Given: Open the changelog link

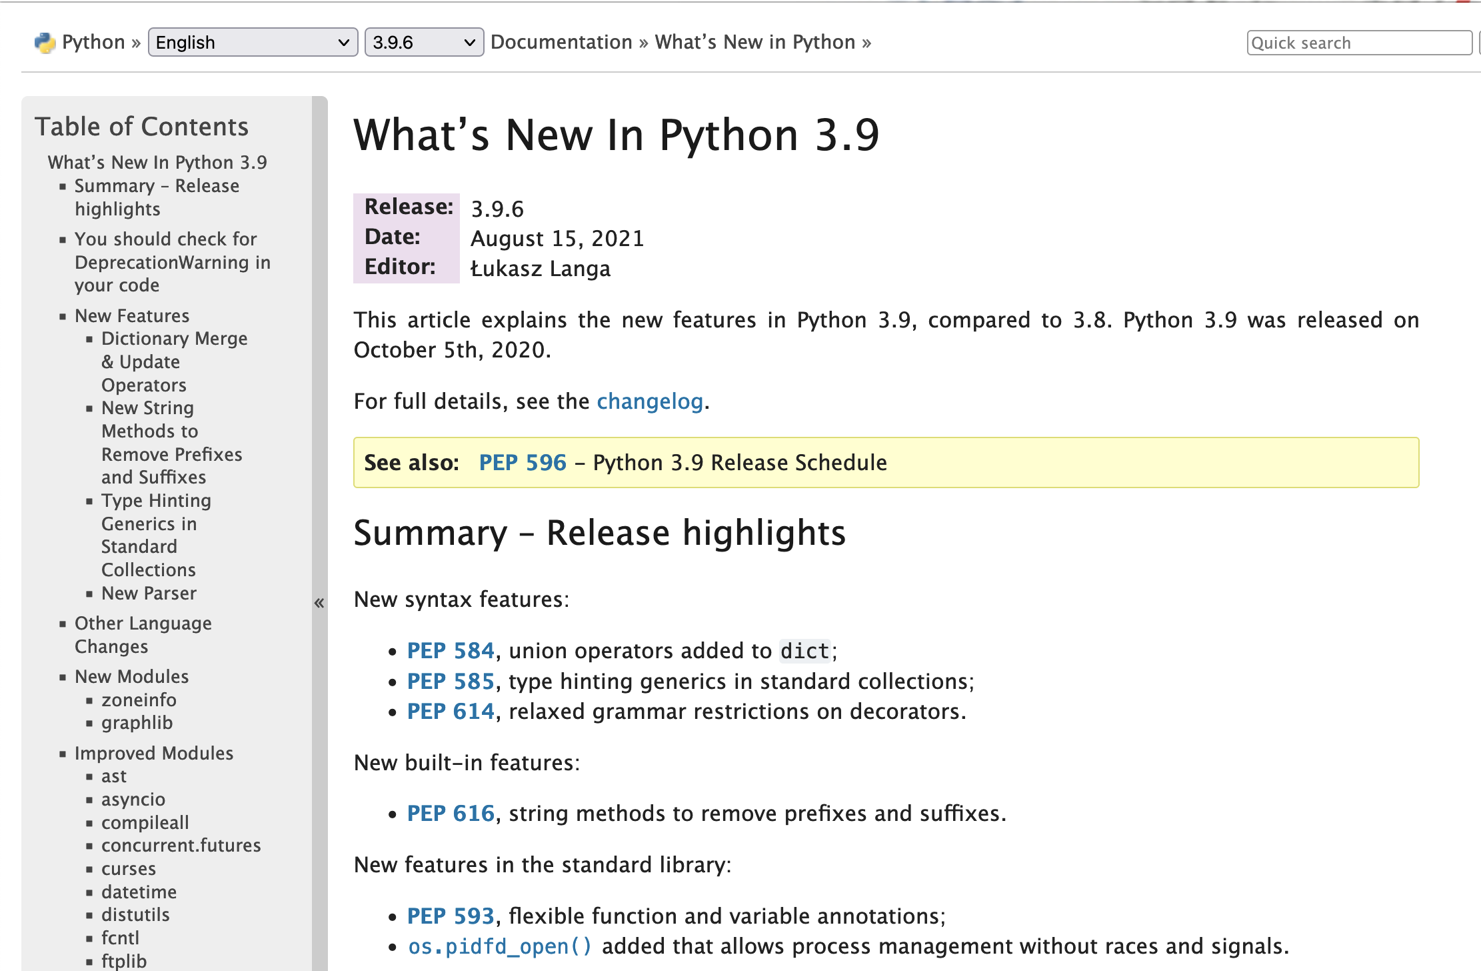Looking at the screenshot, I should pos(650,401).
